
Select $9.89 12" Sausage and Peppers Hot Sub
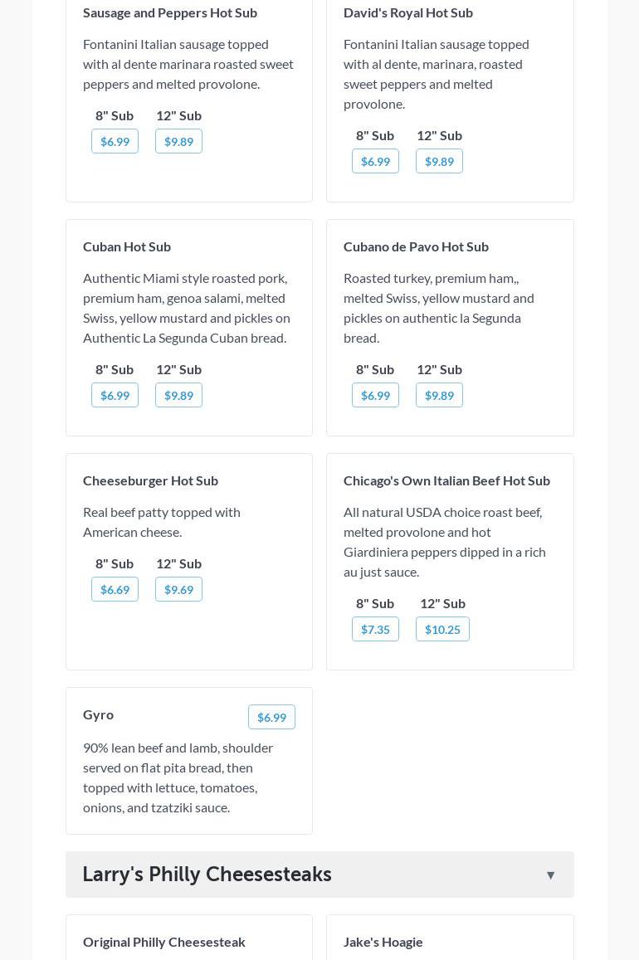[178, 142]
